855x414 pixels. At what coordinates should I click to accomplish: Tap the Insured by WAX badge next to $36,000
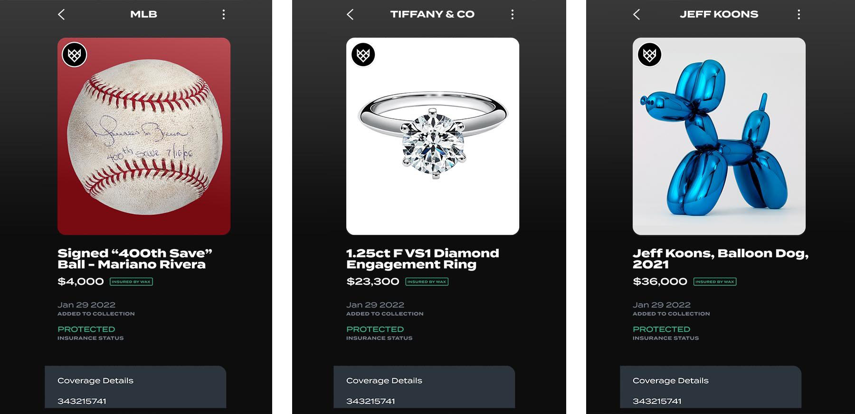pos(715,281)
